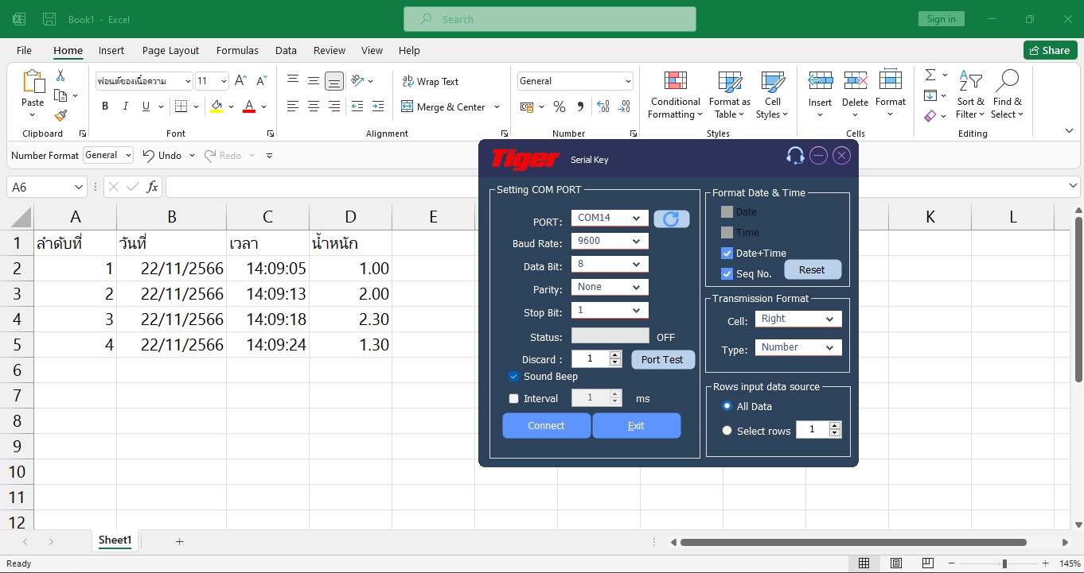
Task: Apply Comma Style format
Action: point(580,106)
